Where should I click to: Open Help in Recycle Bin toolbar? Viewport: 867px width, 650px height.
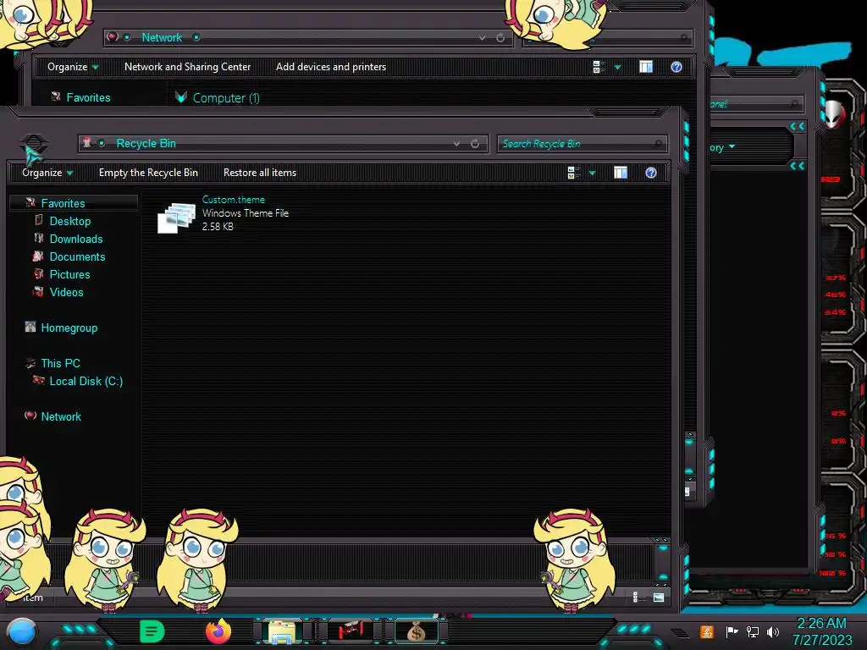[651, 173]
